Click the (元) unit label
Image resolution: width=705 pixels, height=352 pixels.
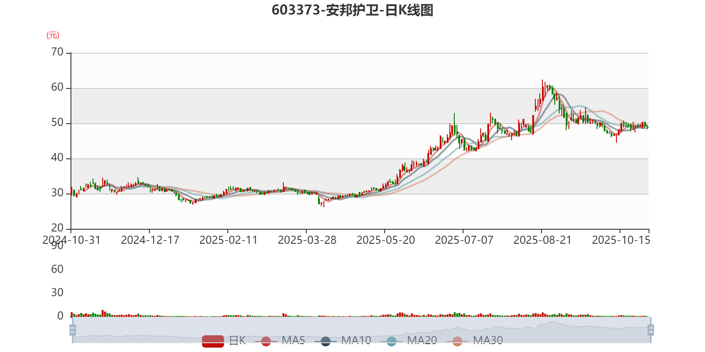53,35
